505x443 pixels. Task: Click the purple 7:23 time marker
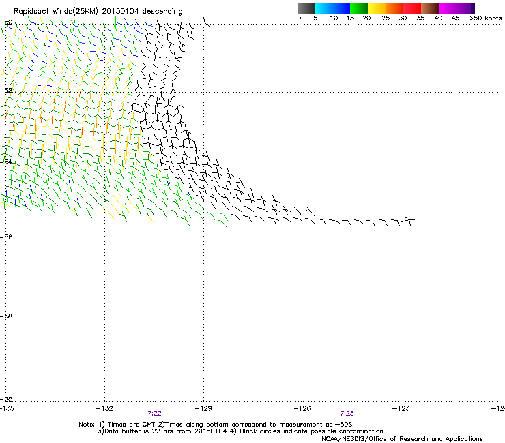point(347,414)
